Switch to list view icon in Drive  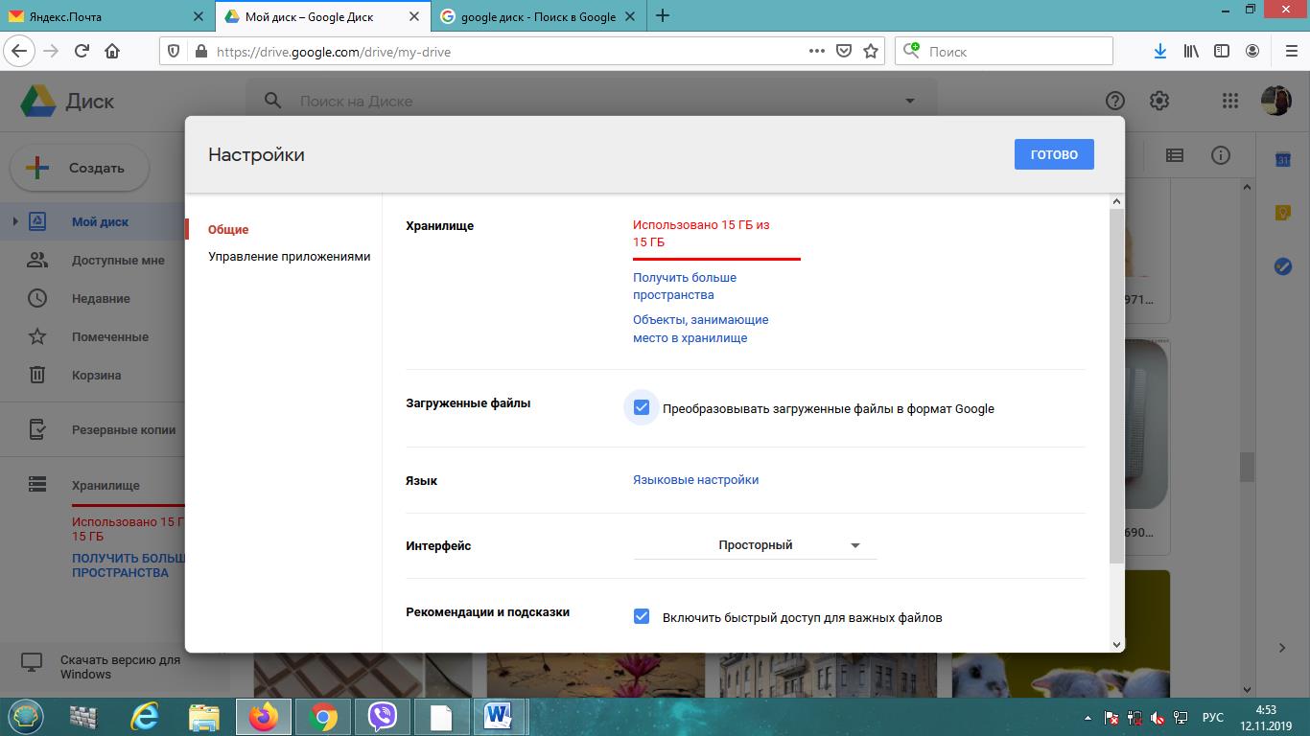(1175, 155)
